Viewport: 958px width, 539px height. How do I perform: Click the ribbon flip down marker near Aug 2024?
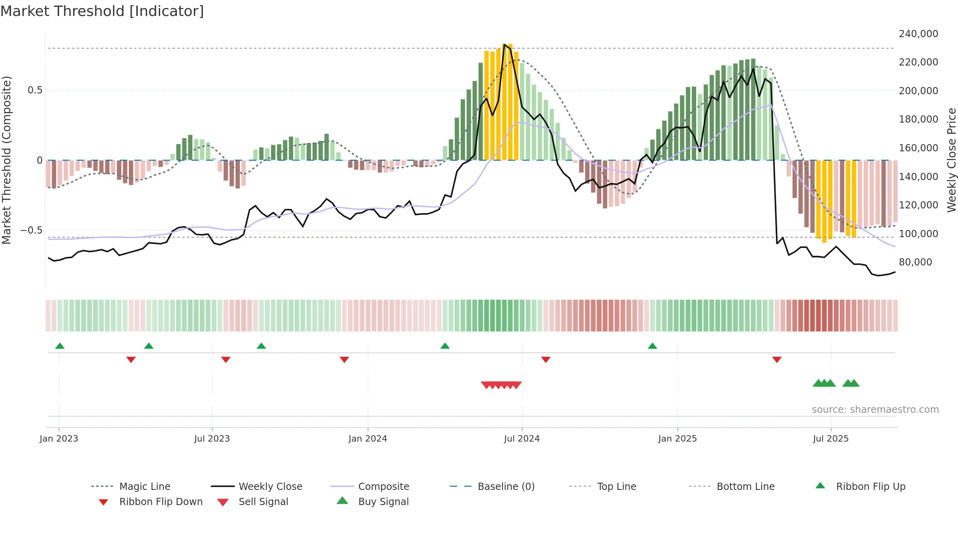pyautogui.click(x=546, y=360)
